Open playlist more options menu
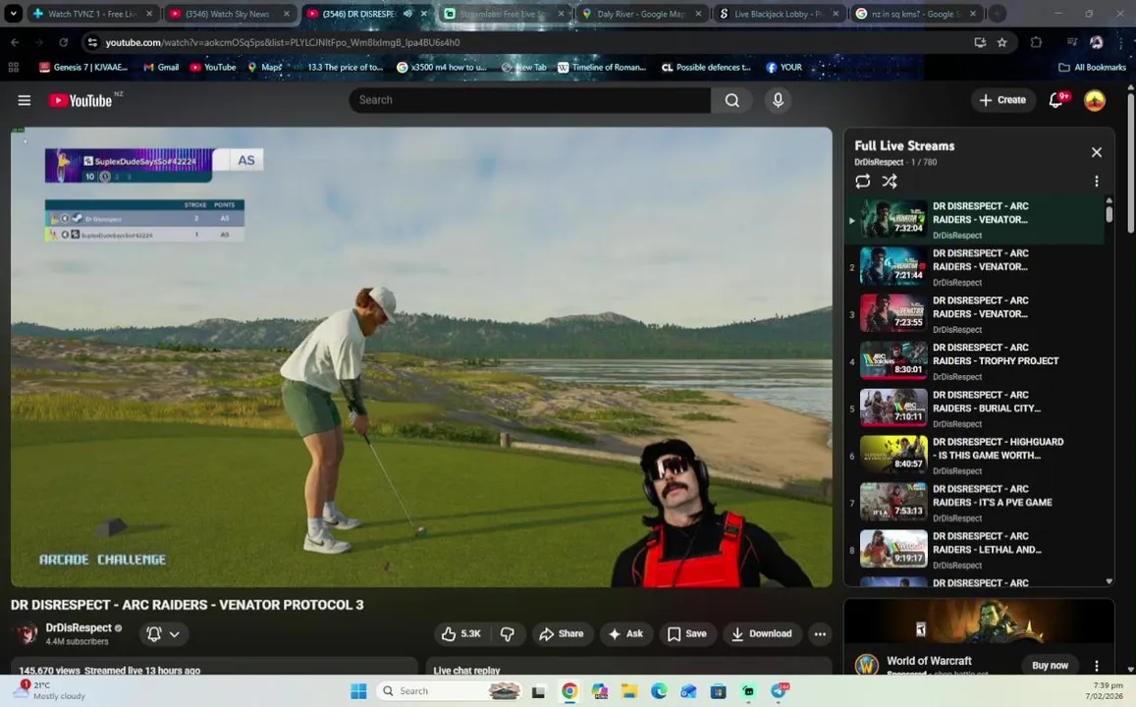The image size is (1136, 707). click(1096, 181)
